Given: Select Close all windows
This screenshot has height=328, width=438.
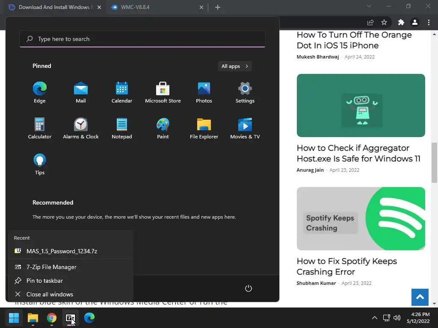Looking at the screenshot, I should pos(71,294).
